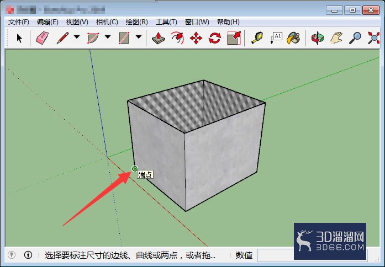Activate the Orbit camera tool

317,38
